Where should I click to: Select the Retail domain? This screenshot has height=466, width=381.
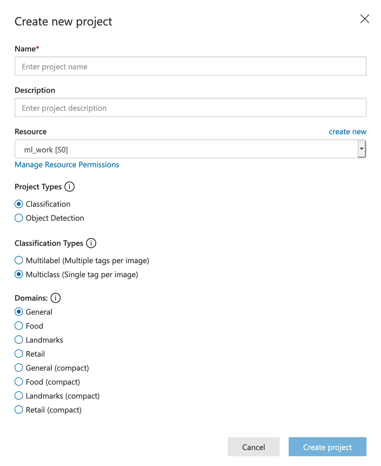tap(19, 354)
